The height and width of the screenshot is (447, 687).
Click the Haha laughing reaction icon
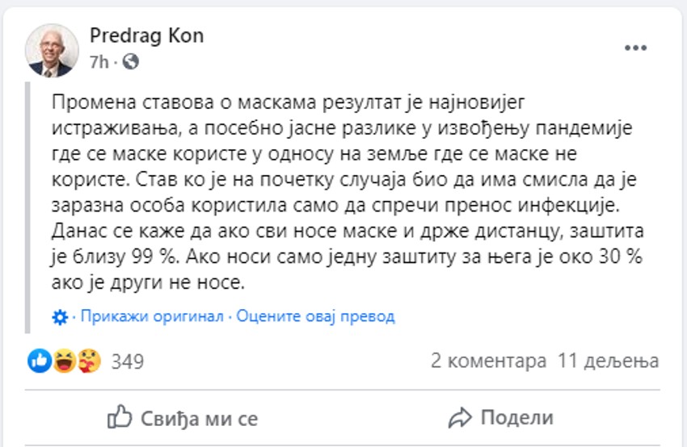coord(64,361)
